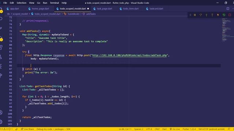
Task: Open the Terminal menu
Action: coord(54,3)
